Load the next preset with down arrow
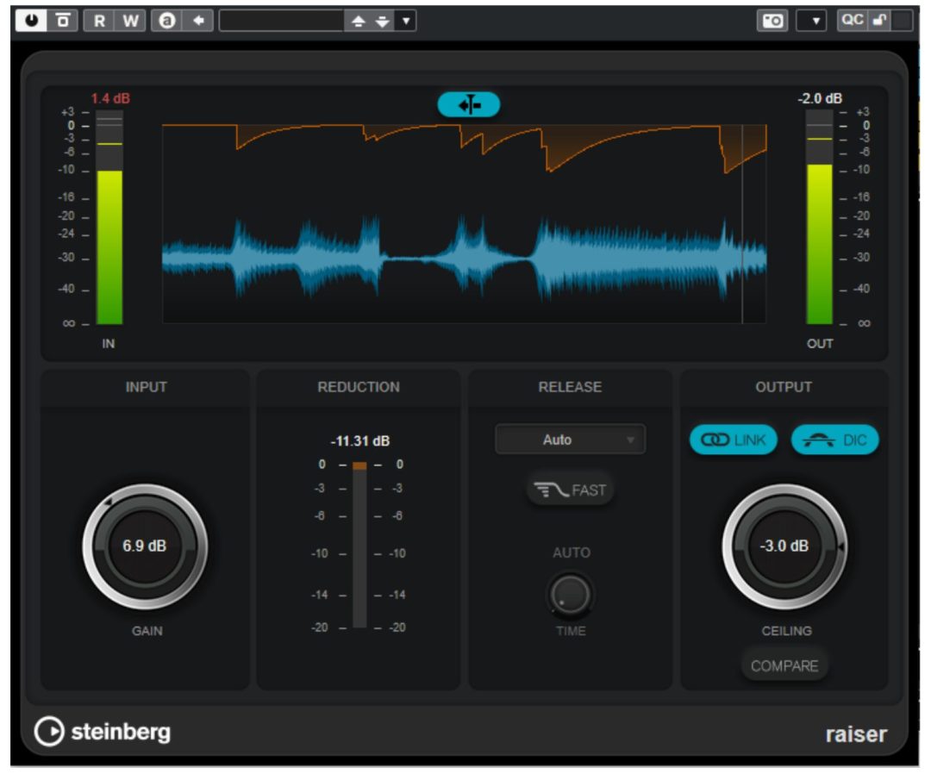The image size is (931, 780). [383, 22]
